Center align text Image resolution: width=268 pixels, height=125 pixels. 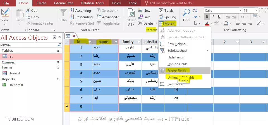click(244, 23)
